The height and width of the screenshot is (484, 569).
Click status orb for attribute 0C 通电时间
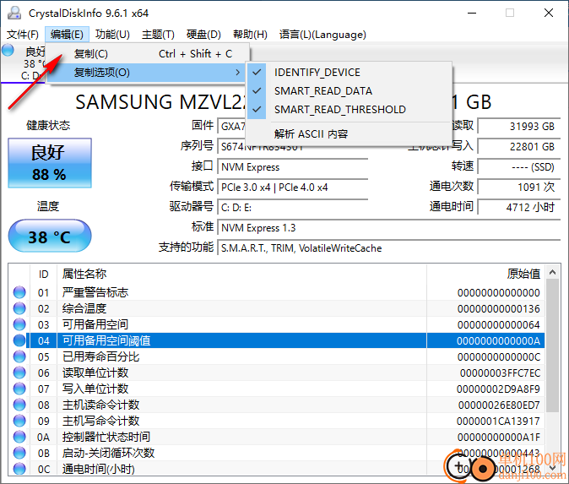point(19,469)
